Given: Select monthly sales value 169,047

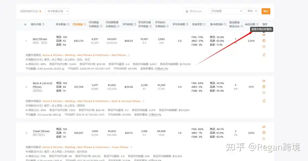Looking at the screenshot, I should (79, 133).
